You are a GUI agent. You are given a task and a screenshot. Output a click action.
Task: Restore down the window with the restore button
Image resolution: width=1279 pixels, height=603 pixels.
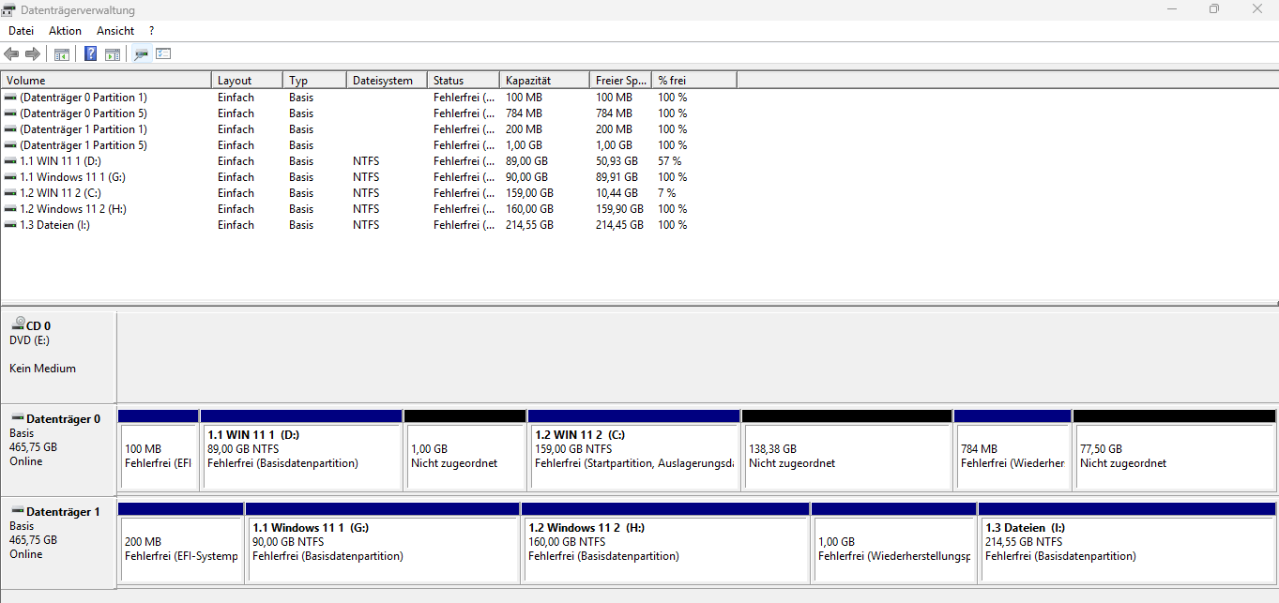click(x=1213, y=8)
